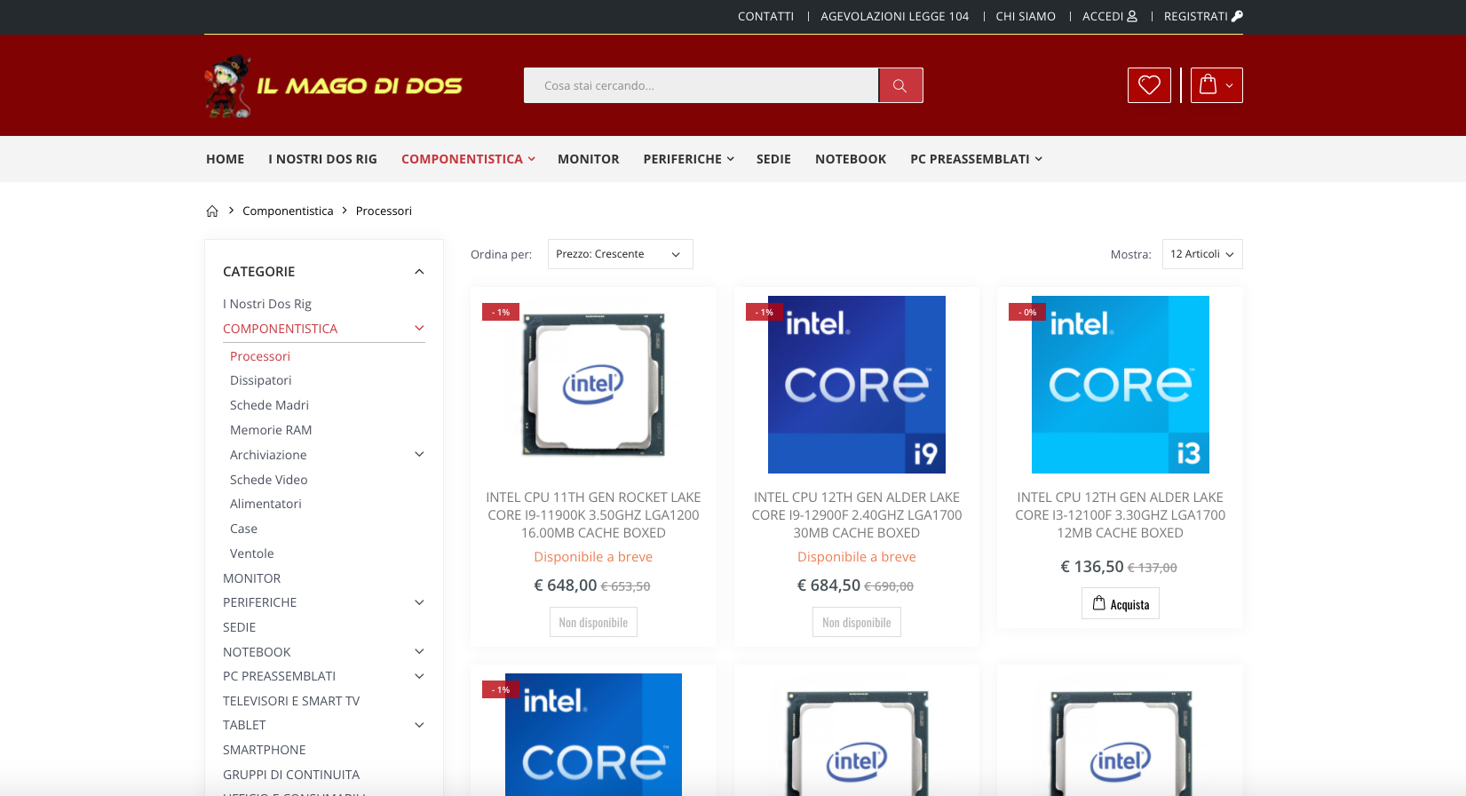Open SMARTPHONE sidebar category
The image size is (1466, 796).
tap(264, 750)
